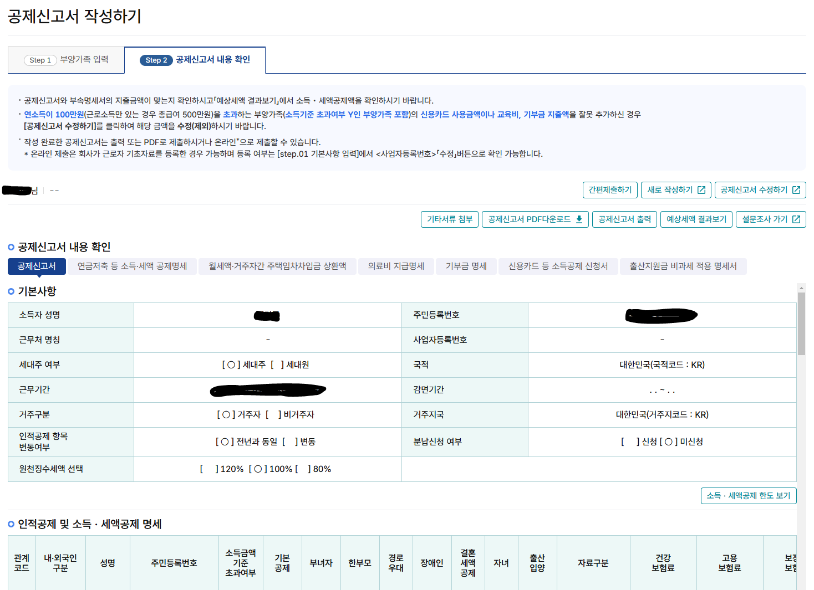Select 80% 원천징수세액 option

point(313,469)
